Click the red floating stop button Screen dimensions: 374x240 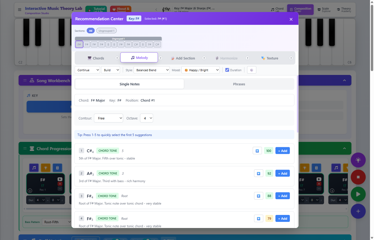point(358,177)
